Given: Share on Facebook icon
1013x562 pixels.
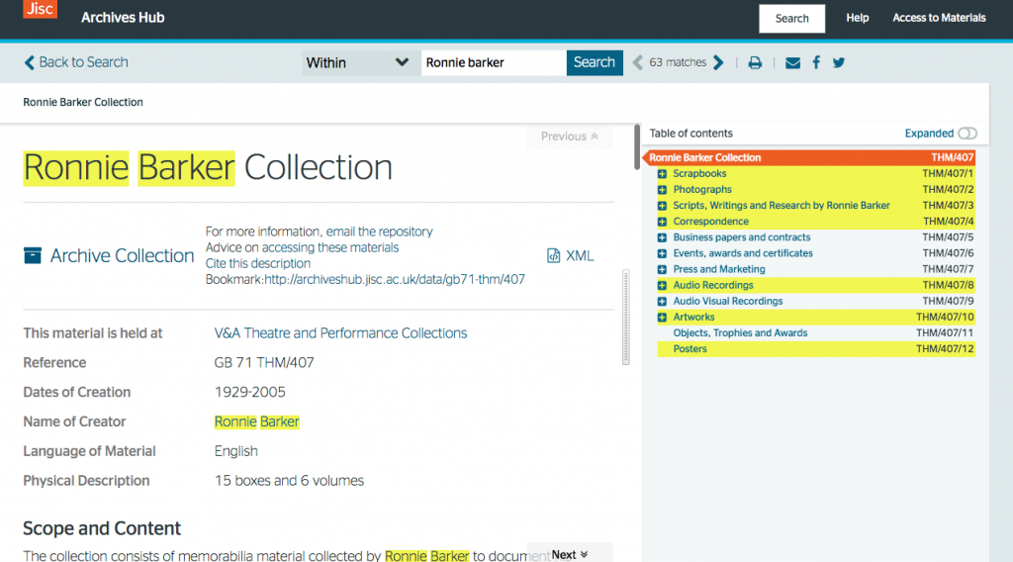Looking at the screenshot, I should [816, 62].
